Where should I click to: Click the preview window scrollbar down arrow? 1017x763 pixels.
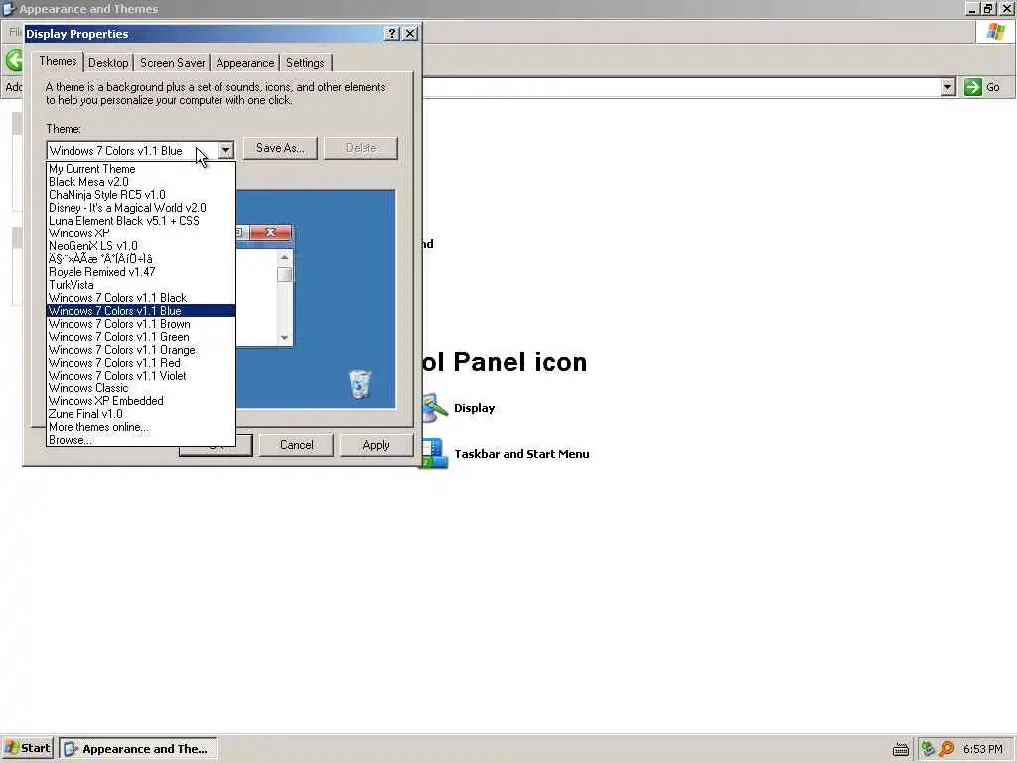(x=284, y=338)
